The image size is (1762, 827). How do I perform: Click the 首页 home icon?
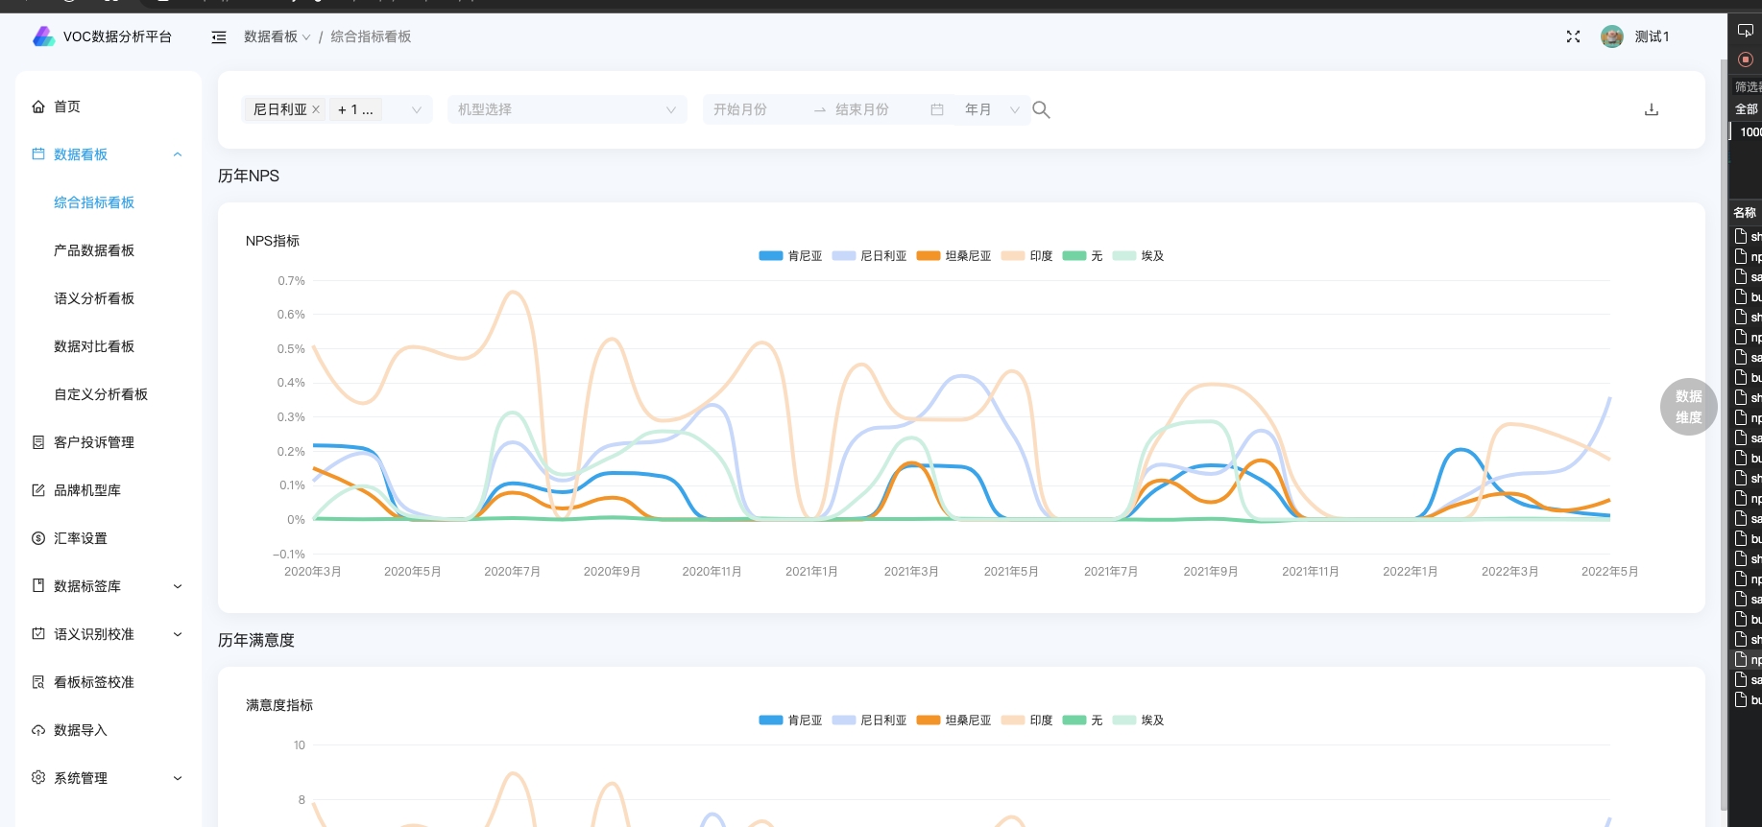(38, 106)
